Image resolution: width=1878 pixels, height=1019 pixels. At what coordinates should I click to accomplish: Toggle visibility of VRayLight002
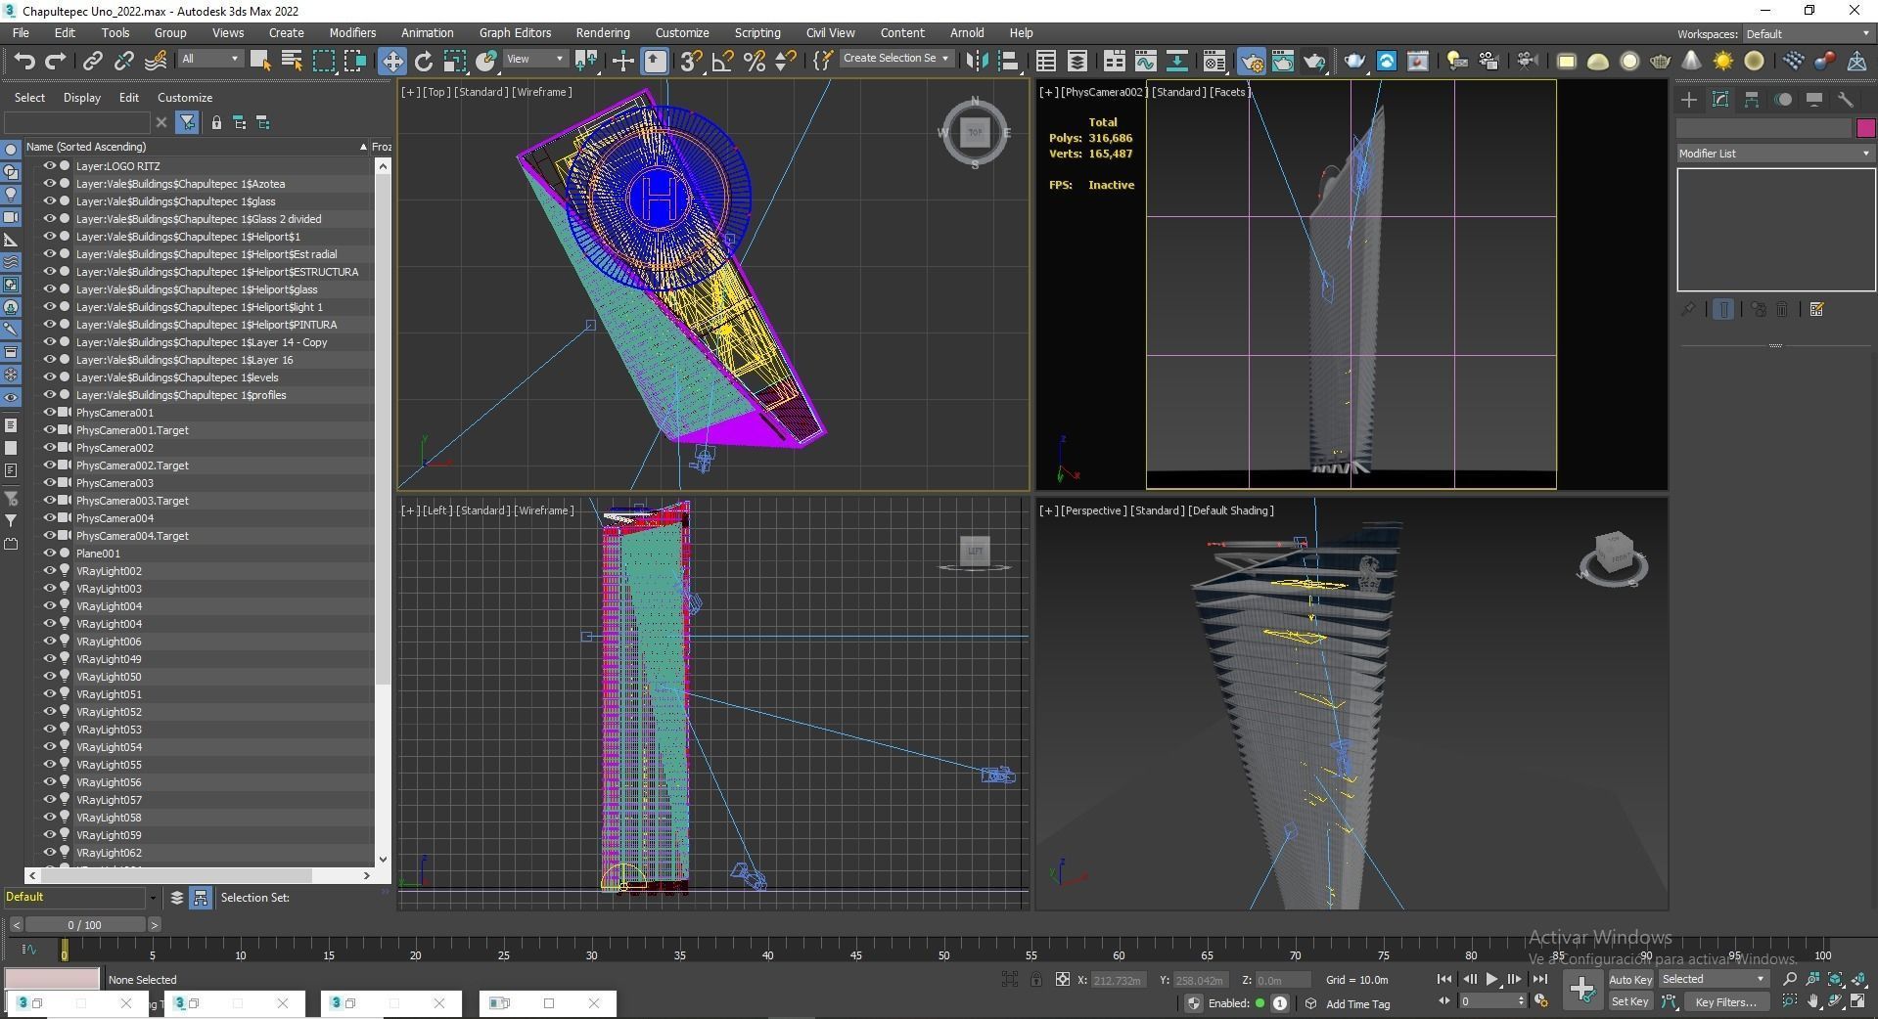pos(49,571)
